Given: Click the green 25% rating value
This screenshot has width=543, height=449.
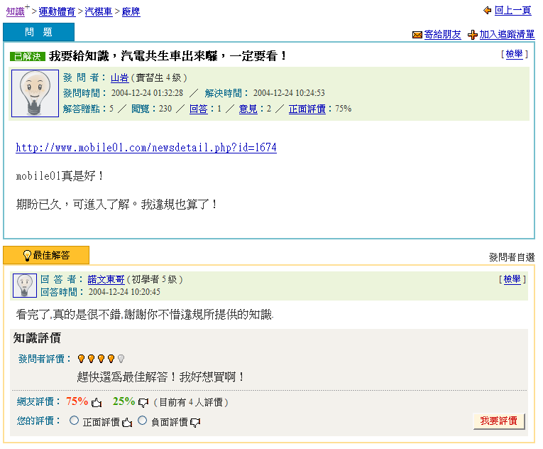Looking at the screenshot, I should pos(124,401).
